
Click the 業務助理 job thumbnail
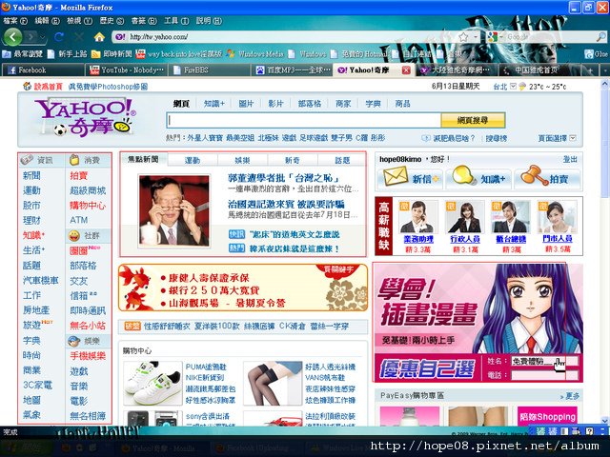tap(418, 217)
